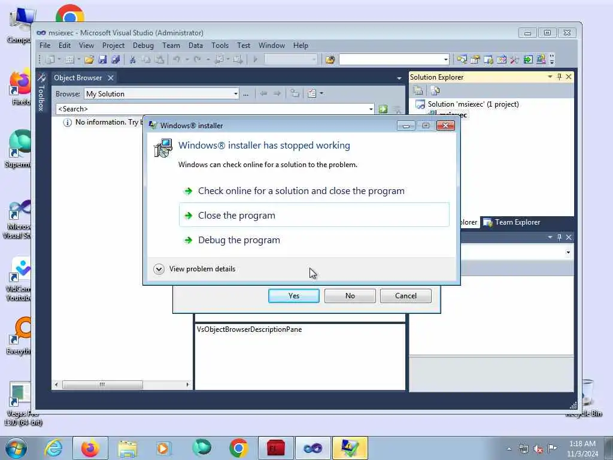613x460 pixels.
Task: Click the Start Debugging play icon
Action: 255,59
